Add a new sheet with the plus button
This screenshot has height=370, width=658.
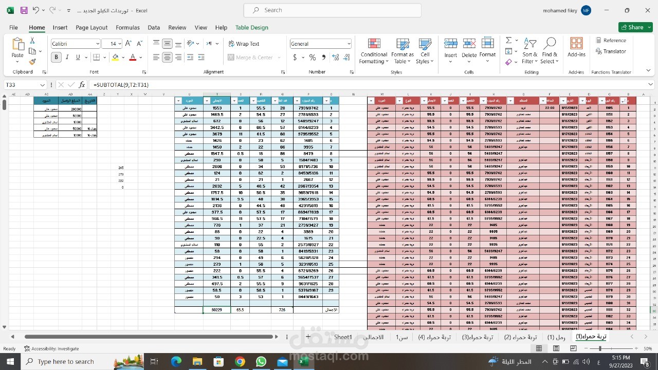(x=308, y=337)
